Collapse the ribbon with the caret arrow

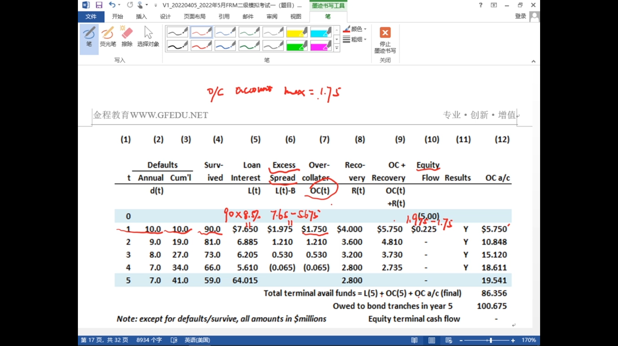tap(533, 61)
